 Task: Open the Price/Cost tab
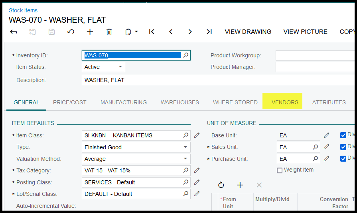coord(70,102)
